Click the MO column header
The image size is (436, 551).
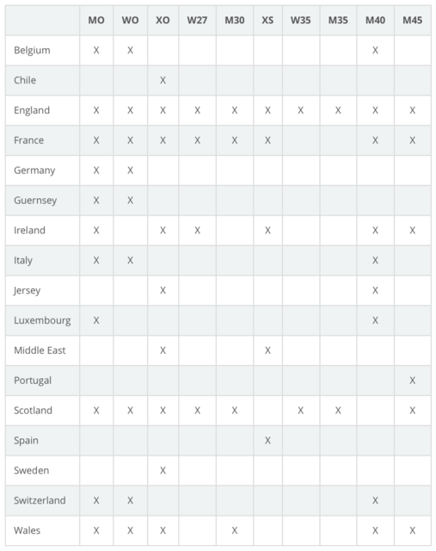96,21
